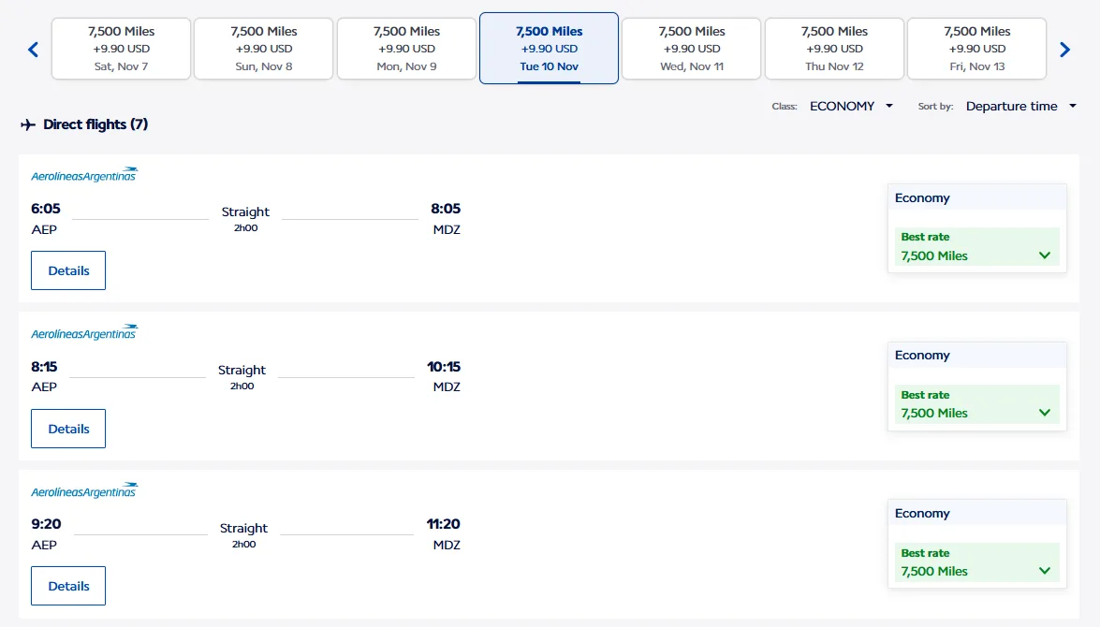Open Details for the 8:15 flight

(x=68, y=429)
